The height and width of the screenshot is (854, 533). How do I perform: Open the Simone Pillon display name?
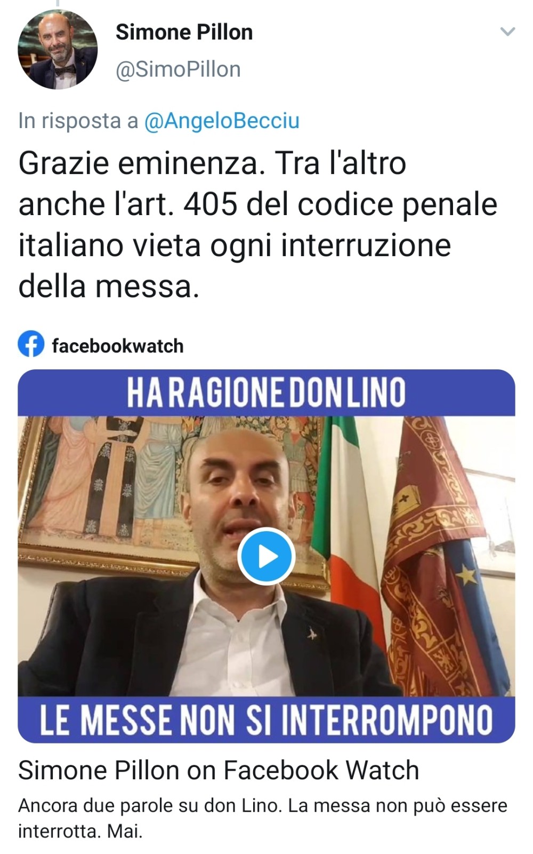pyautogui.click(x=184, y=32)
